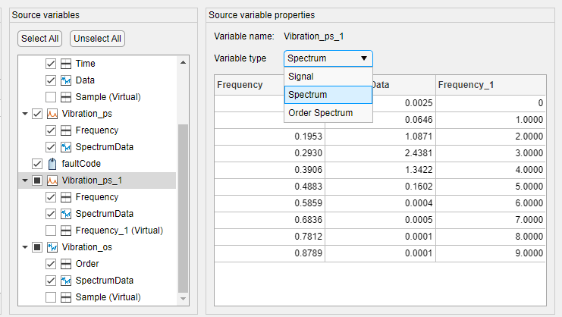The image size is (562, 317).
Task: Enable the Sample (Virtual) checkbox under Vibration_os
Action: pyautogui.click(x=51, y=297)
